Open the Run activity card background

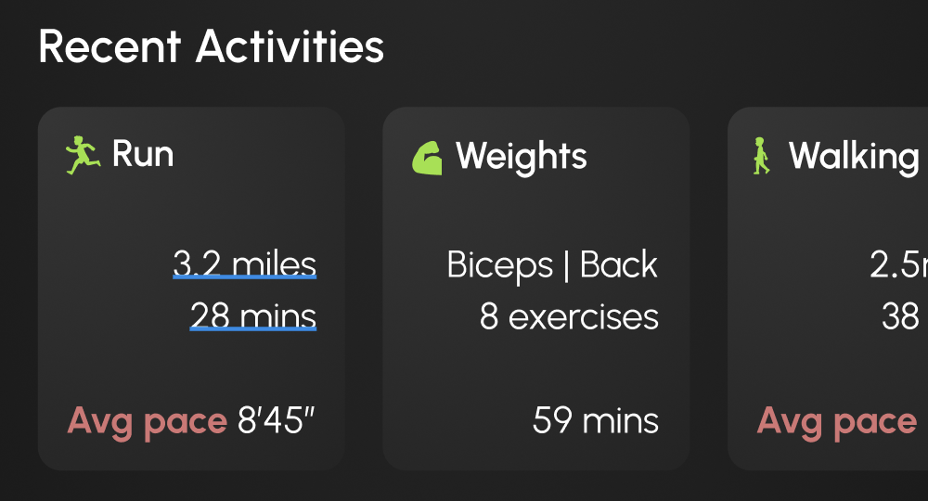(x=192, y=289)
